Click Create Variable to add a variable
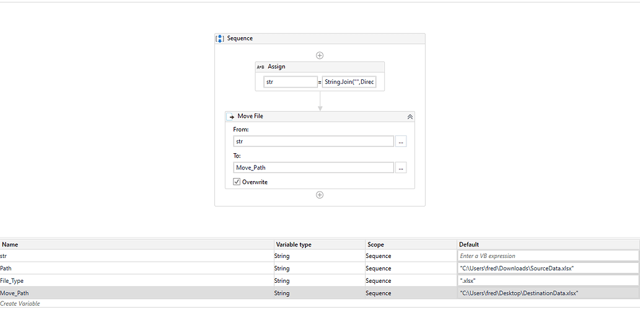640x320 pixels. 20,304
